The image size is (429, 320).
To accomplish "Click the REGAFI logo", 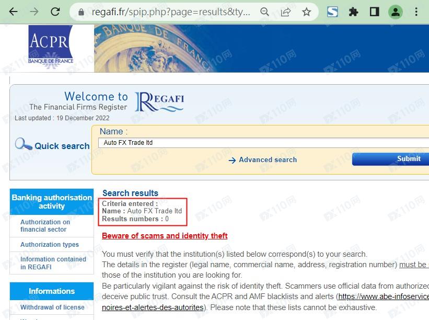I will coord(159,101).
